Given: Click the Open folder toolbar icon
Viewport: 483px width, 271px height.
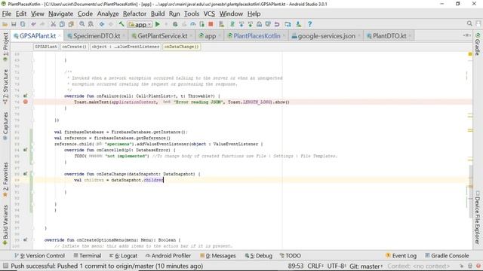Looking at the screenshot, I should [5, 24].
